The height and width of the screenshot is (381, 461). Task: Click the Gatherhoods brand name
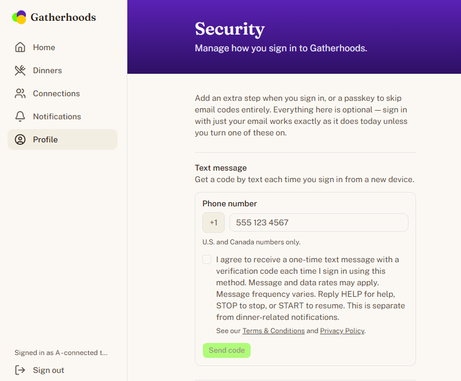click(x=63, y=17)
